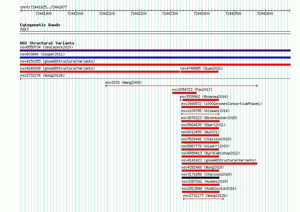This screenshot has width=300, height=212.
Task: Click the black nsv3171656 variant bar
Action: [x=201, y=178]
